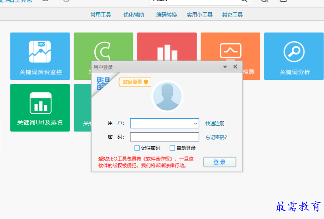The height and width of the screenshot is (219, 324).
Task: Select the 其它工具 tab
Action: pos(232,15)
